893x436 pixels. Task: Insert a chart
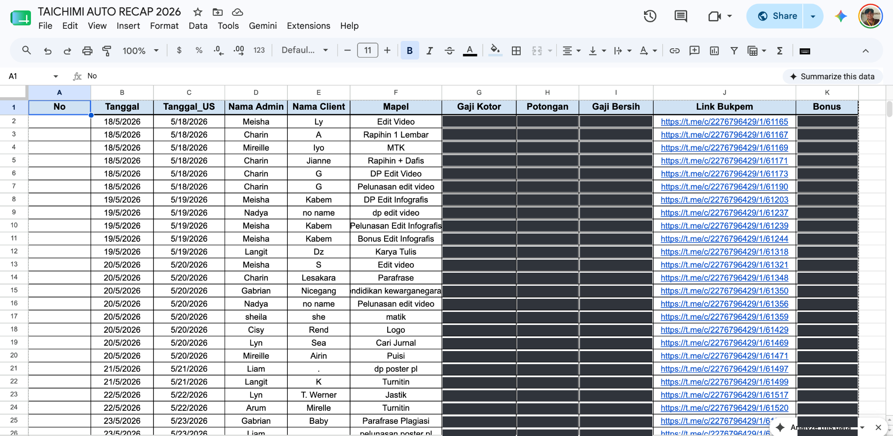click(714, 51)
